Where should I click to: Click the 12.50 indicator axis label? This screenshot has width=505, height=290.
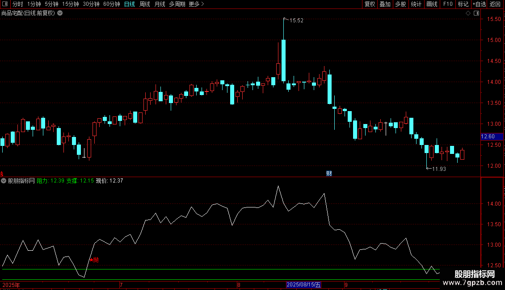(x=494, y=265)
